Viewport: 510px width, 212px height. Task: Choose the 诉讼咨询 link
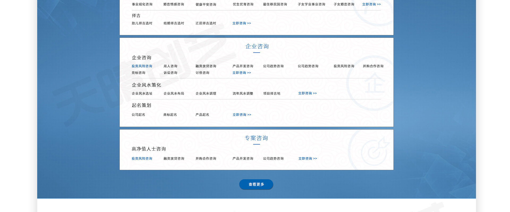pos(170,73)
